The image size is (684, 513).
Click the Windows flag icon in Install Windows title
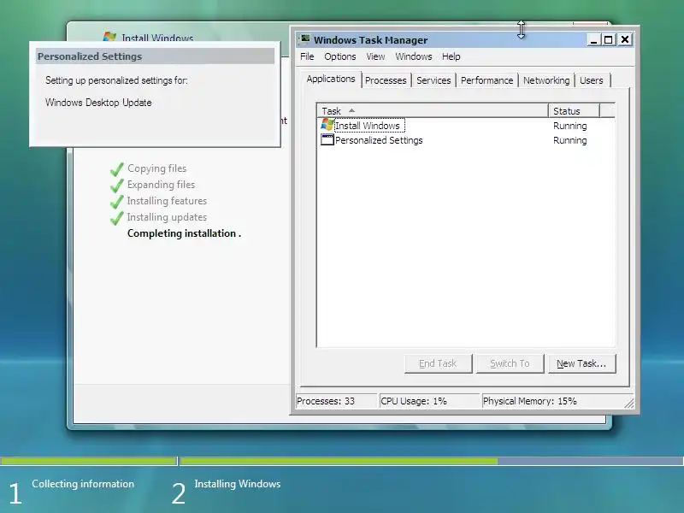(109, 37)
